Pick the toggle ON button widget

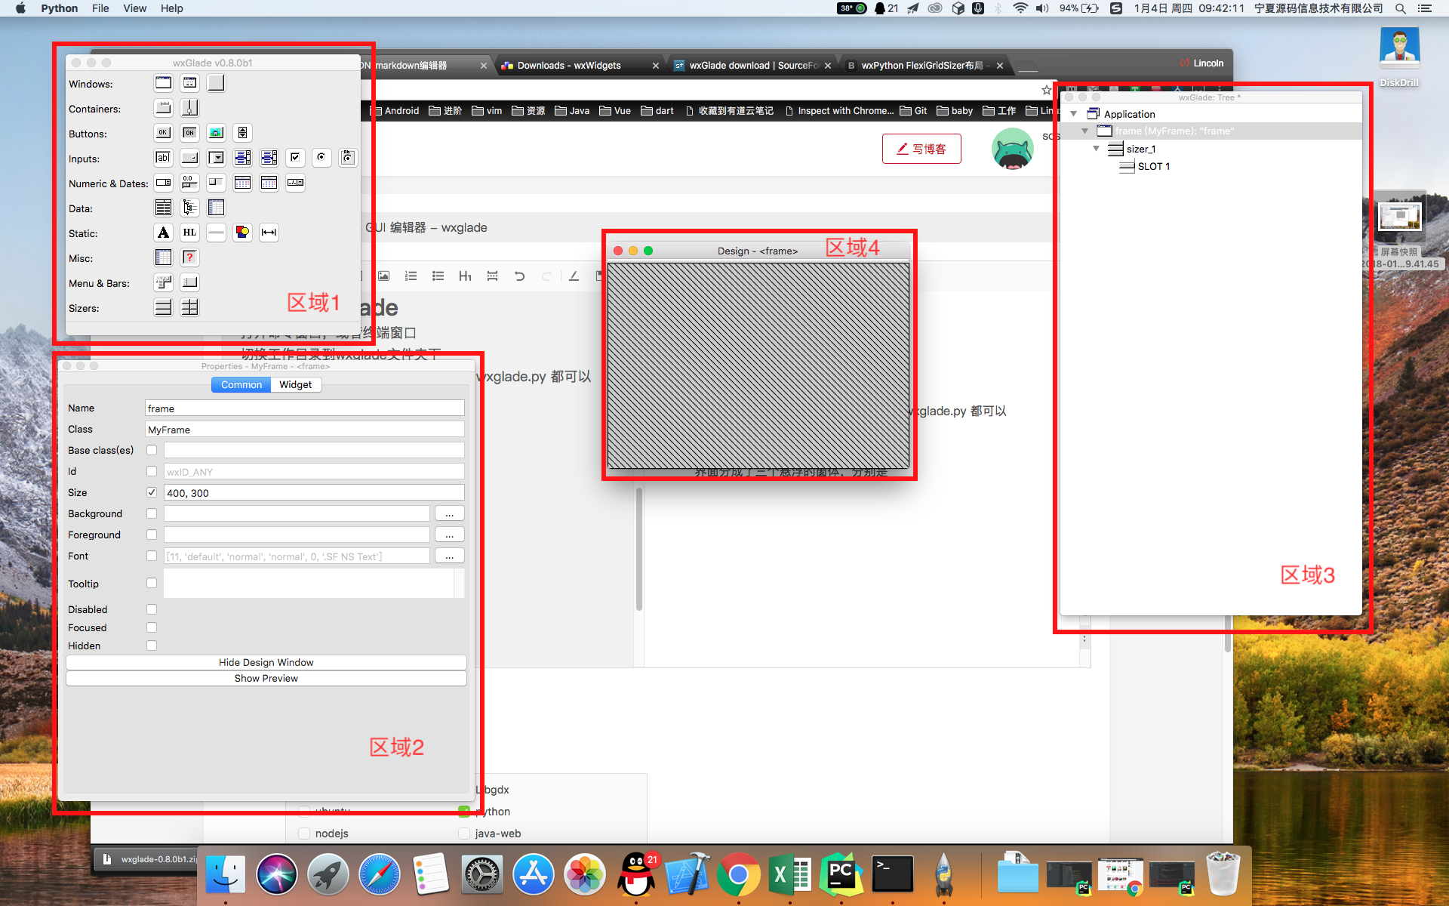point(189,133)
